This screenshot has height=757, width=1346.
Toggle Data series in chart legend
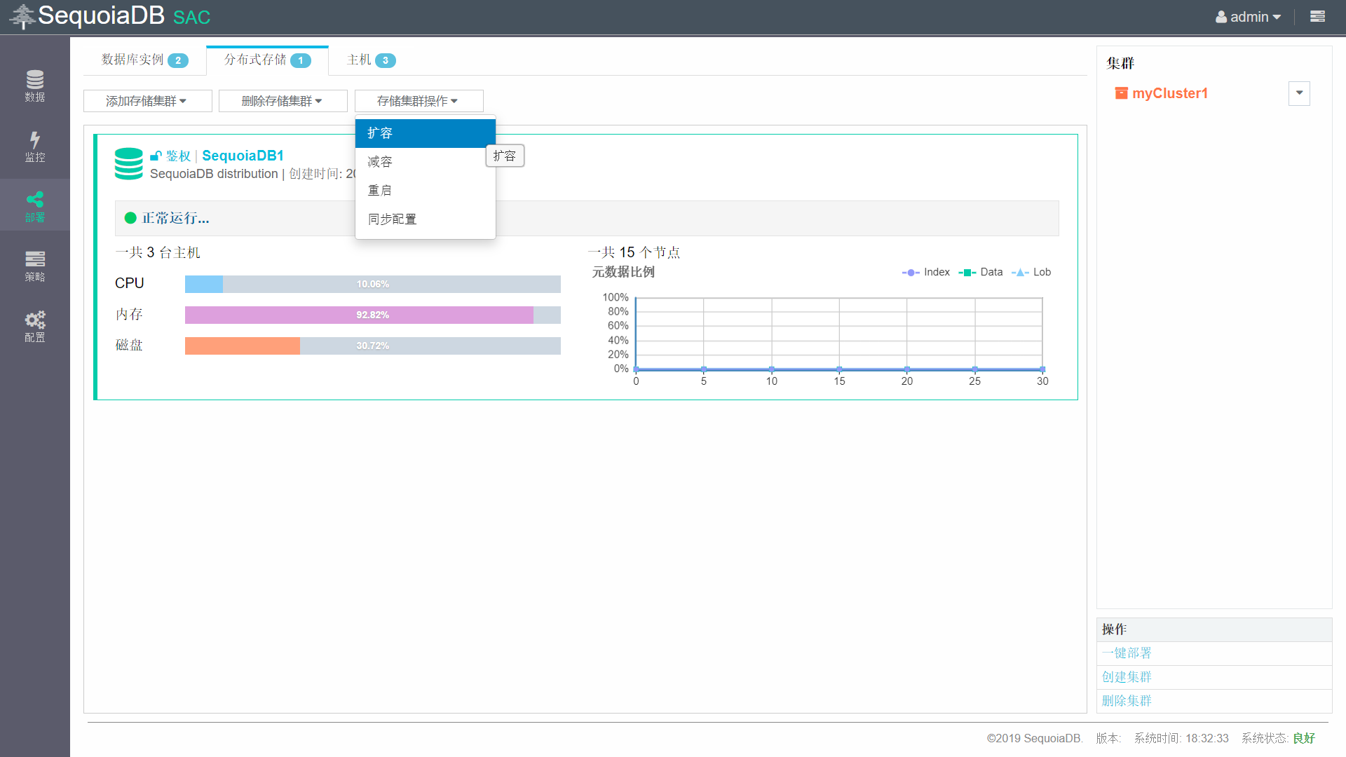coord(981,272)
